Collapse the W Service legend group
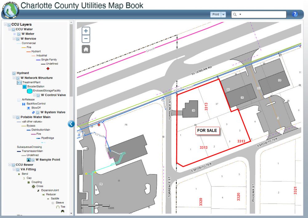308x218 pixels. tap(14, 39)
